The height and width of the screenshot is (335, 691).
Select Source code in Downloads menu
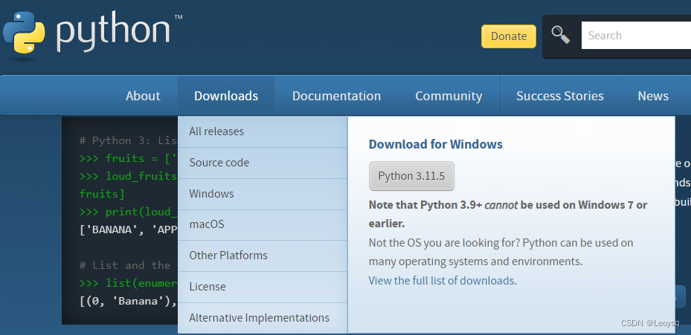point(263,163)
